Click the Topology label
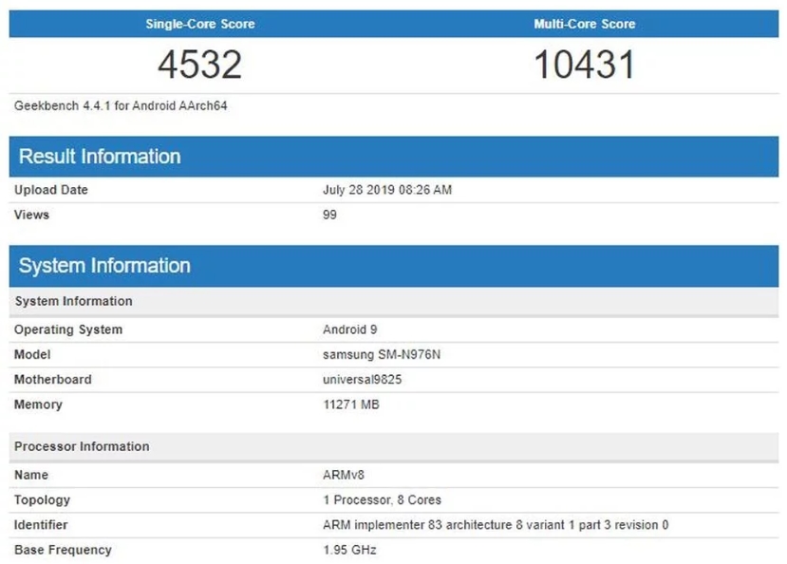Screen dimensions: 787x564 coord(42,499)
